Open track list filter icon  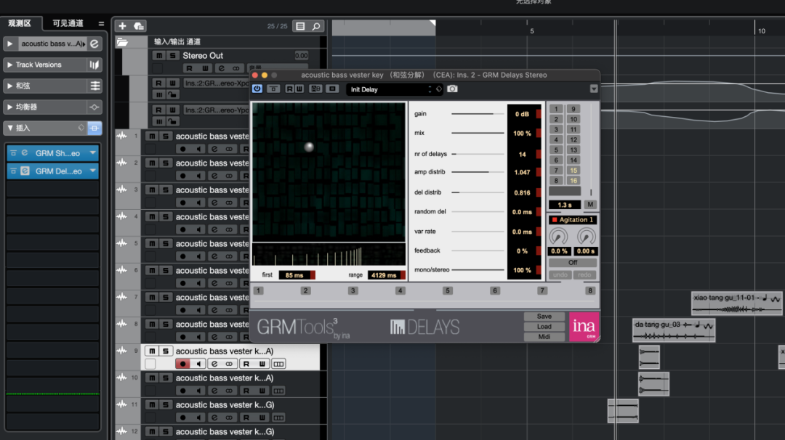[300, 26]
